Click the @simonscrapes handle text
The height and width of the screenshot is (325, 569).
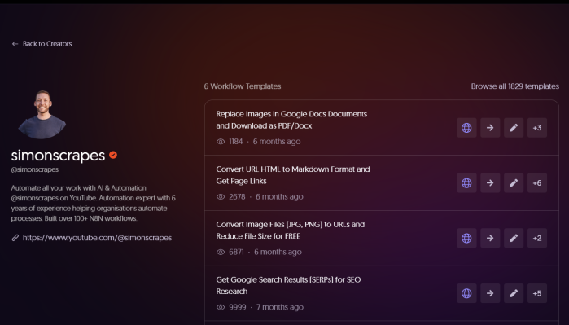pos(35,169)
